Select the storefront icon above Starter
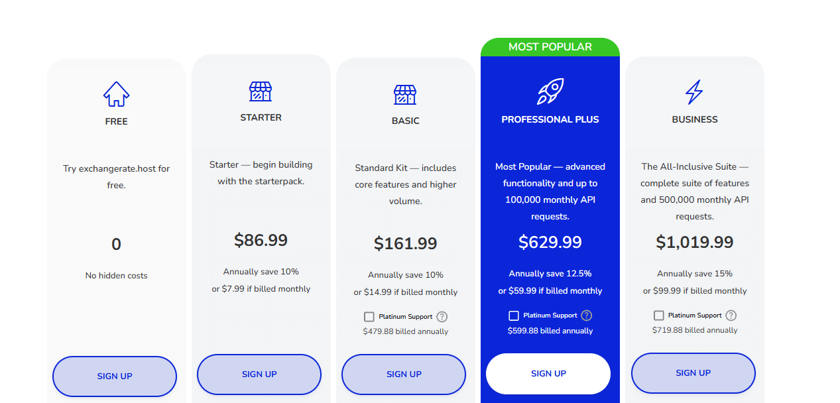 click(x=261, y=91)
